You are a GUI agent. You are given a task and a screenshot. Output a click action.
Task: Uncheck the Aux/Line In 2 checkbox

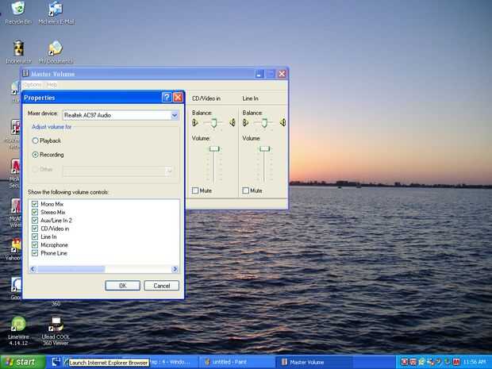pos(35,221)
